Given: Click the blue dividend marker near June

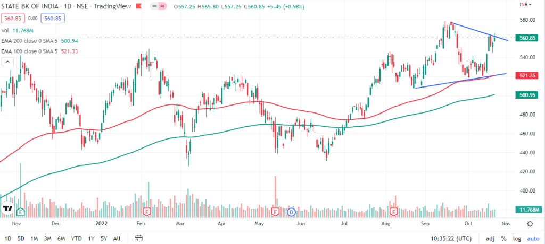Looking at the screenshot, I should (291, 212).
